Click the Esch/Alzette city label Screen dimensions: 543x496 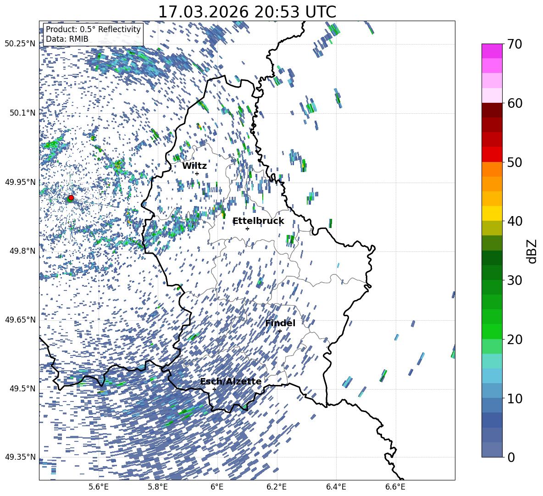tap(231, 381)
